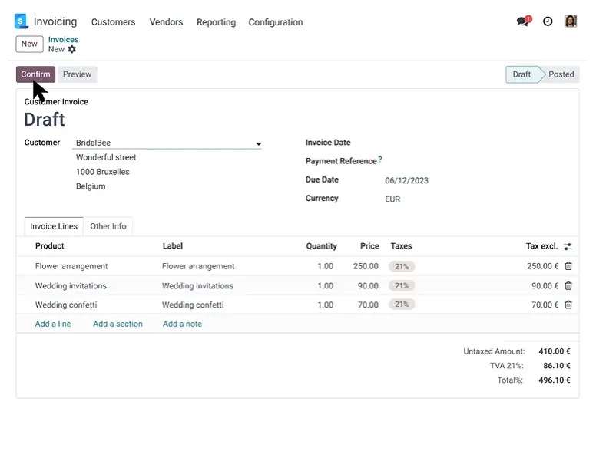The image size is (596, 451).
Task: Expand the Customer dropdown arrow
Action: (x=259, y=144)
